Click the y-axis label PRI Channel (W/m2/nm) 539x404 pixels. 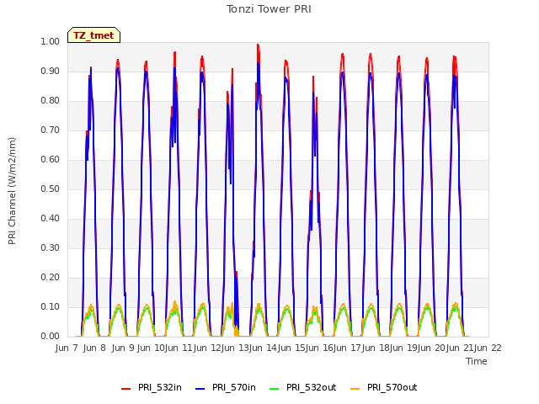[12, 191]
